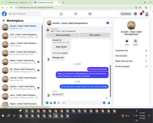
Task: Click the Facebook logo icon
Action: pyautogui.click(x=4, y=14)
